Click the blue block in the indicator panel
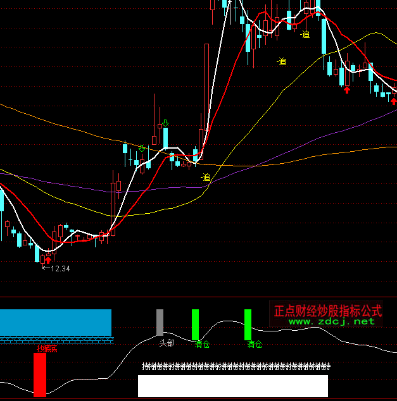This screenshot has width=397, height=401. [x=56, y=323]
